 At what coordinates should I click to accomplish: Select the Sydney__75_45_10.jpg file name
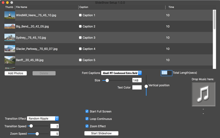(x=31, y=38)
